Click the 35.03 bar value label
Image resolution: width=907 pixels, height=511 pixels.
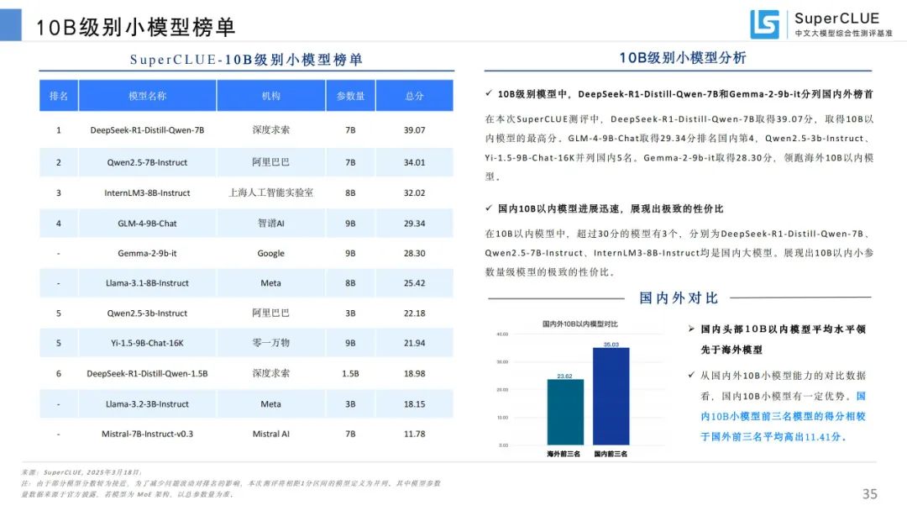[x=611, y=345]
